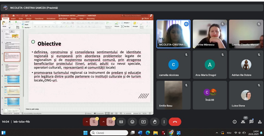
Task: Expand video settings arrow beside camera
Action: (103, 122)
